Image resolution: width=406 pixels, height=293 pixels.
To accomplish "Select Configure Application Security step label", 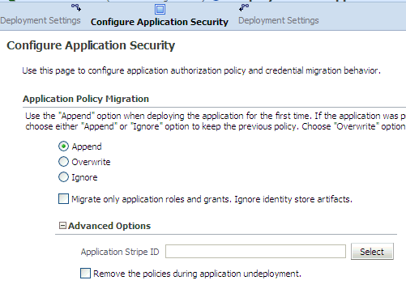I will click(160, 22).
